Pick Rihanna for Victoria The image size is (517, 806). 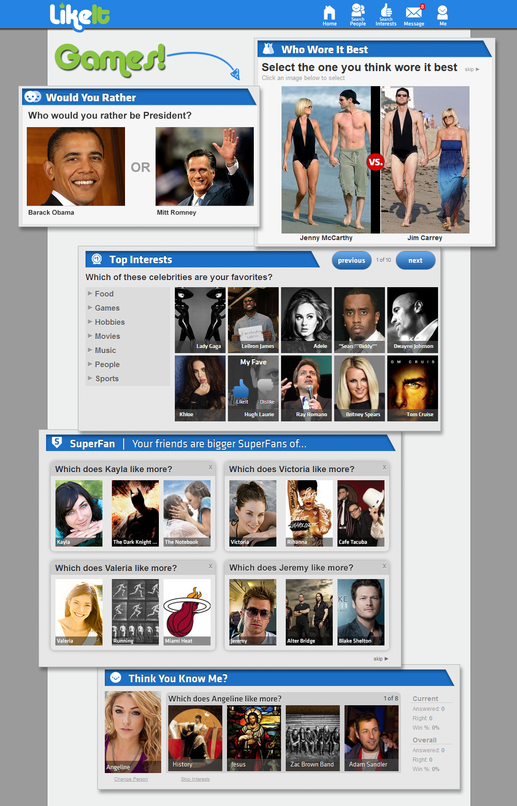click(309, 513)
